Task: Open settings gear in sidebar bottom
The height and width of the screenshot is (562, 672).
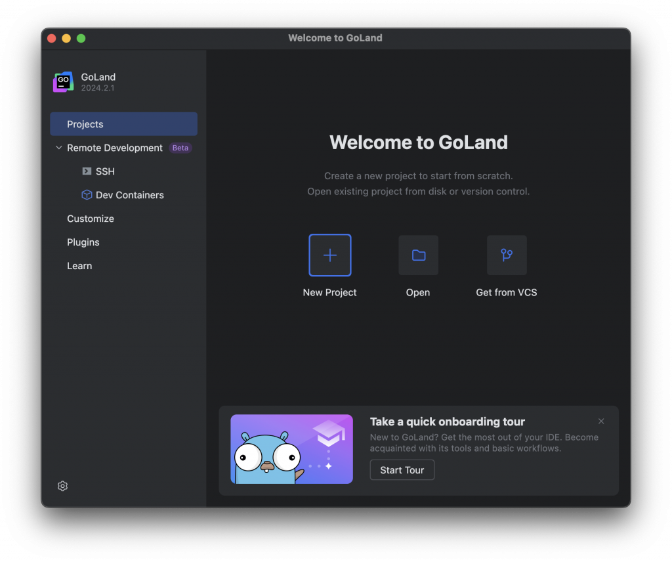Action: tap(62, 486)
